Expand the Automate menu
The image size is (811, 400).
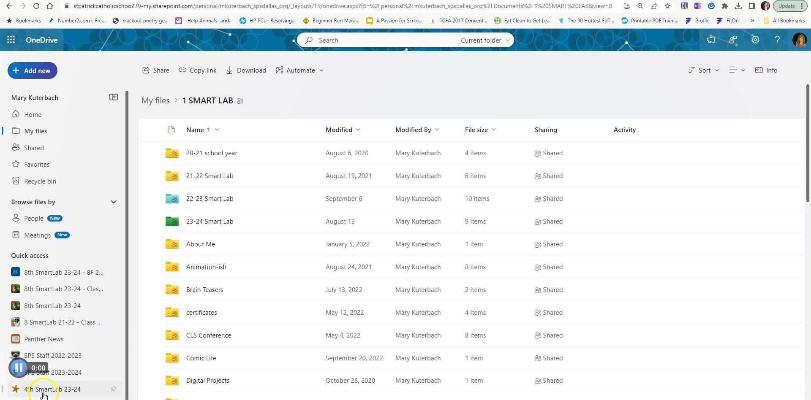(299, 70)
